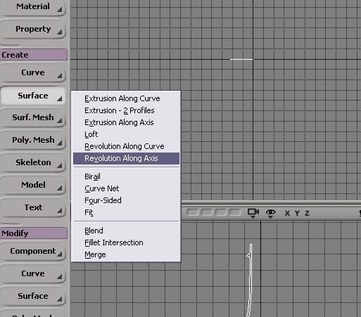This screenshot has width=361, height=317.
Task: Click the Create section header
Action: (34, 55)
